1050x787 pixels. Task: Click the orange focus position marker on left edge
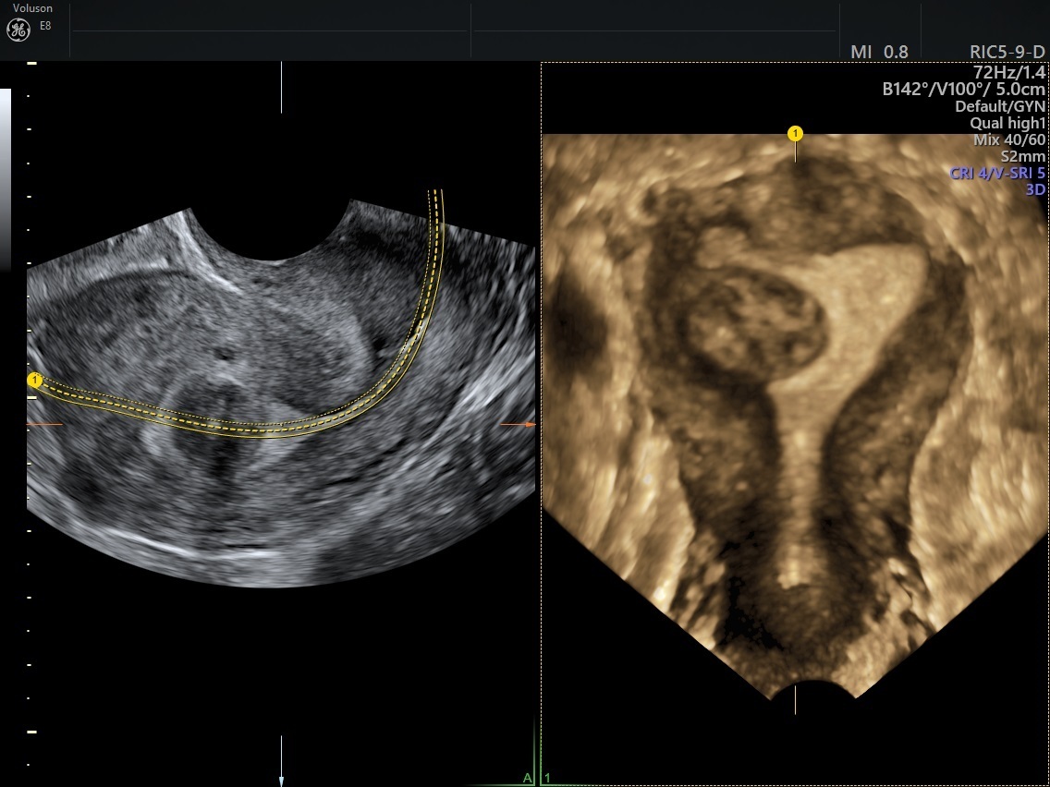tap(46, 425)
